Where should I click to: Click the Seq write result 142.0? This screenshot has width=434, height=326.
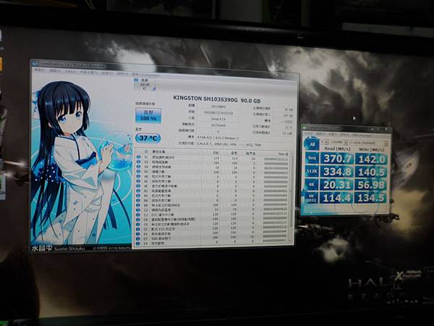click(x=371, y=159)
